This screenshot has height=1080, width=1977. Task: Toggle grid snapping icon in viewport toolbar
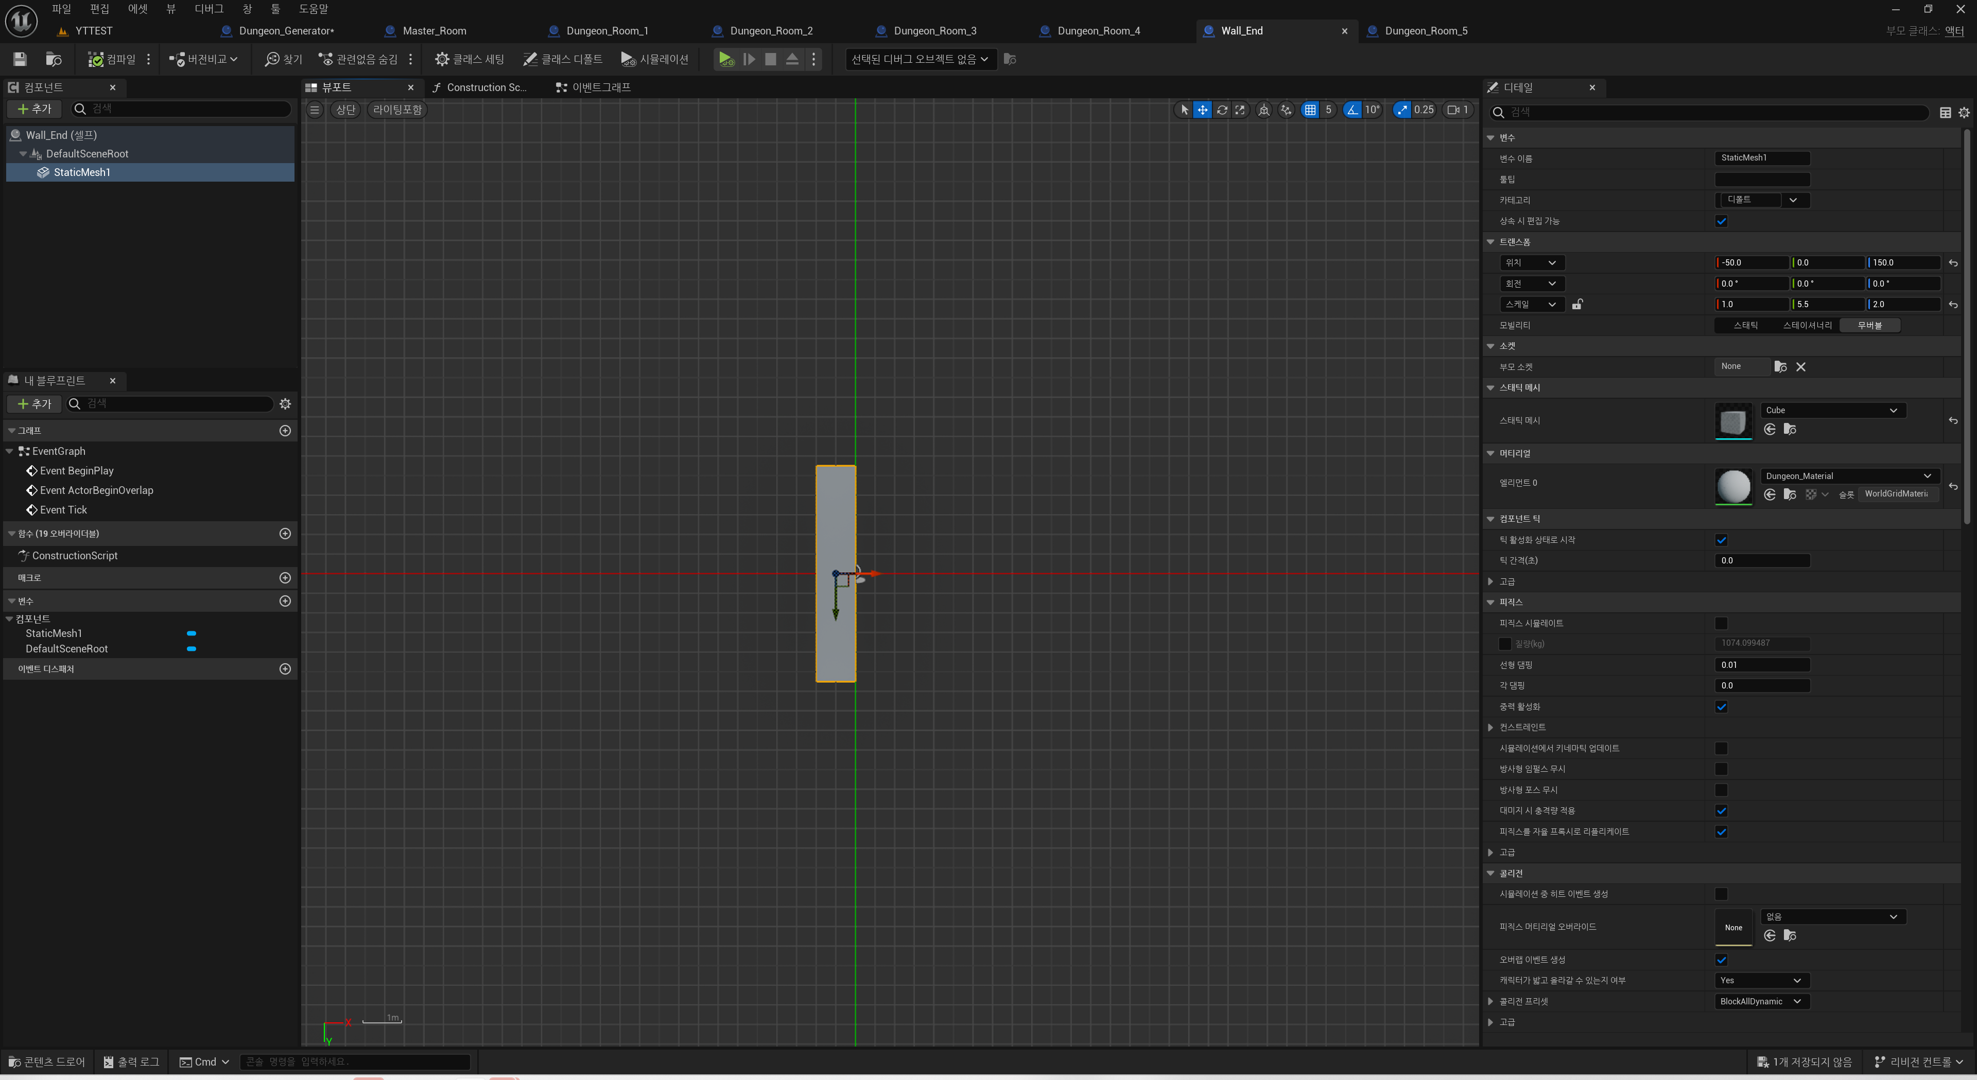(x=1310, y=110)
